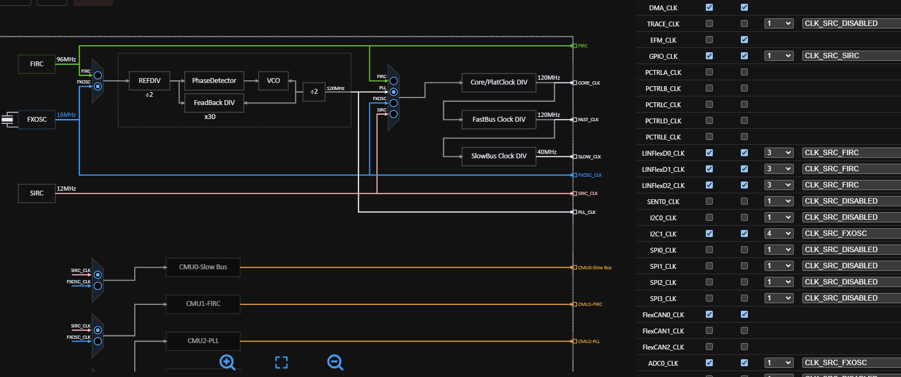Image resolution: width=901 pixels, height=377 pixels.
Task: Open the LINFlexD0_CLK divider dropdown
Action: pyautogui.click(x=779, y=153)
